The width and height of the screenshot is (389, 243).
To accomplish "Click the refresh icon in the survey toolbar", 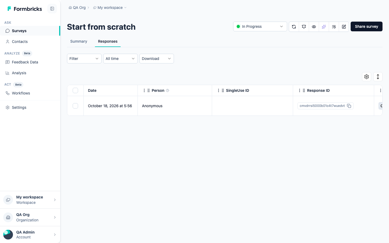I will 294,26.
